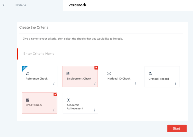
Task: Open Credit Check info icon
Action: [53, 110]
